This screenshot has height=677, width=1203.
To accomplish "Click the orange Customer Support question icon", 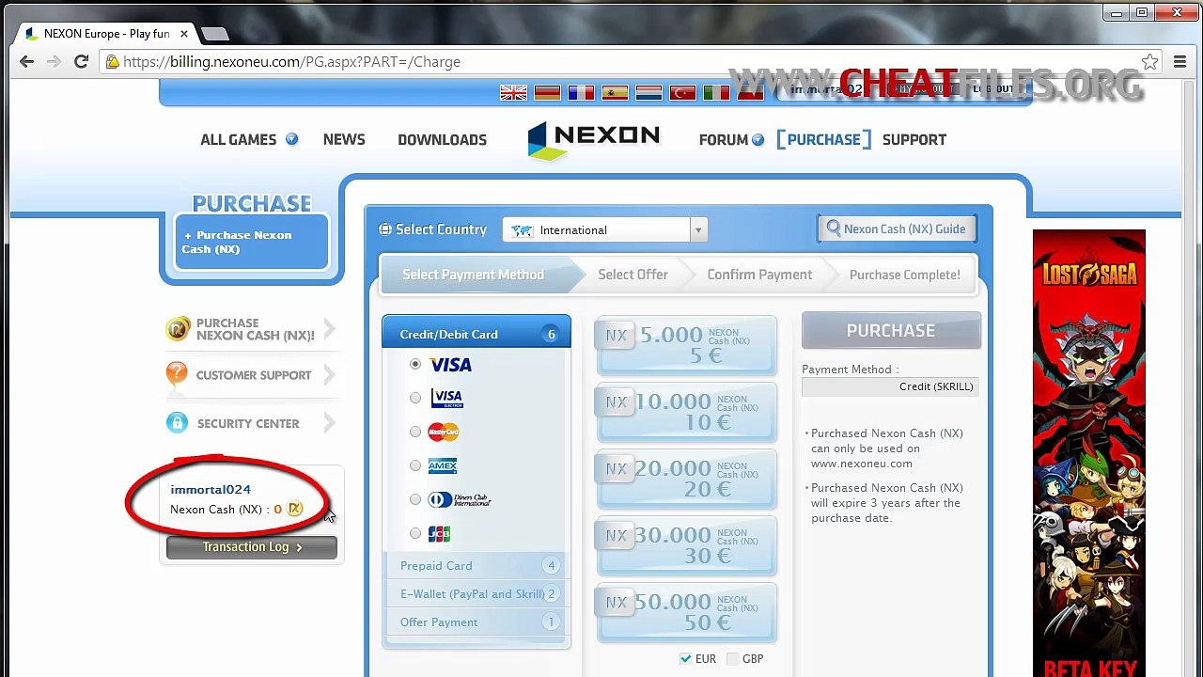I will tap(177, 374).
